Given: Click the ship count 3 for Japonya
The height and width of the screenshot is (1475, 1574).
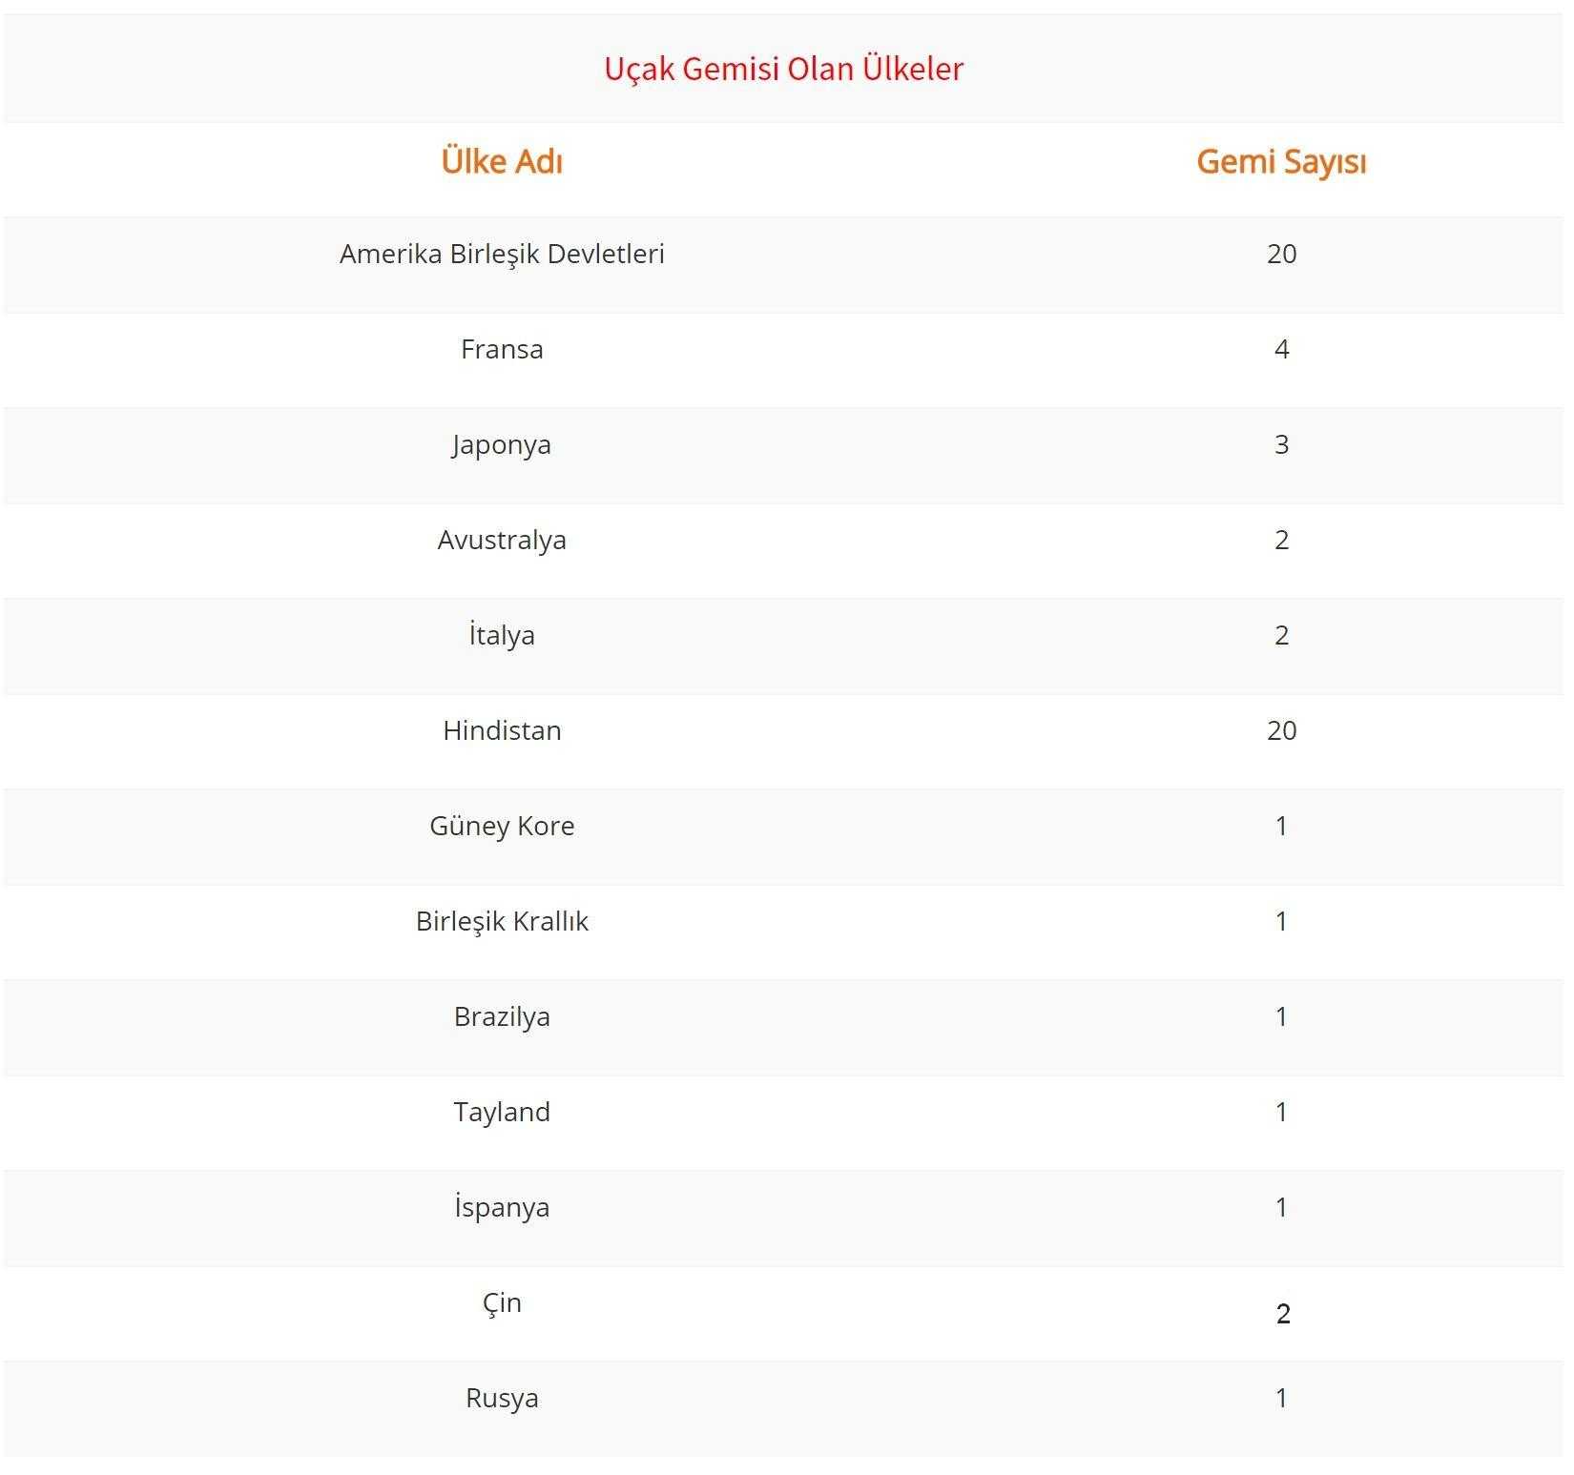Looking at the screenshot, I should click(1281, 444).
